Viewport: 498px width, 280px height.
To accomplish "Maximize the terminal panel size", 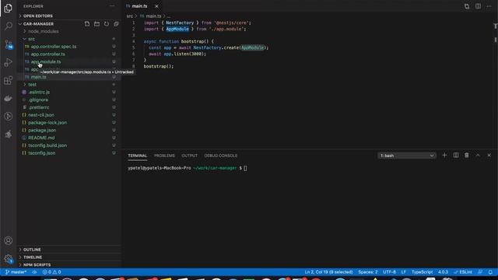I will (478, 156).
